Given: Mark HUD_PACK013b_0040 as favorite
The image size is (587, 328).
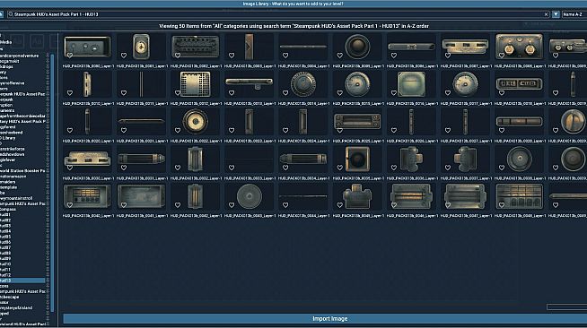Looking at the screenshot, I should (x=70, y=205).
